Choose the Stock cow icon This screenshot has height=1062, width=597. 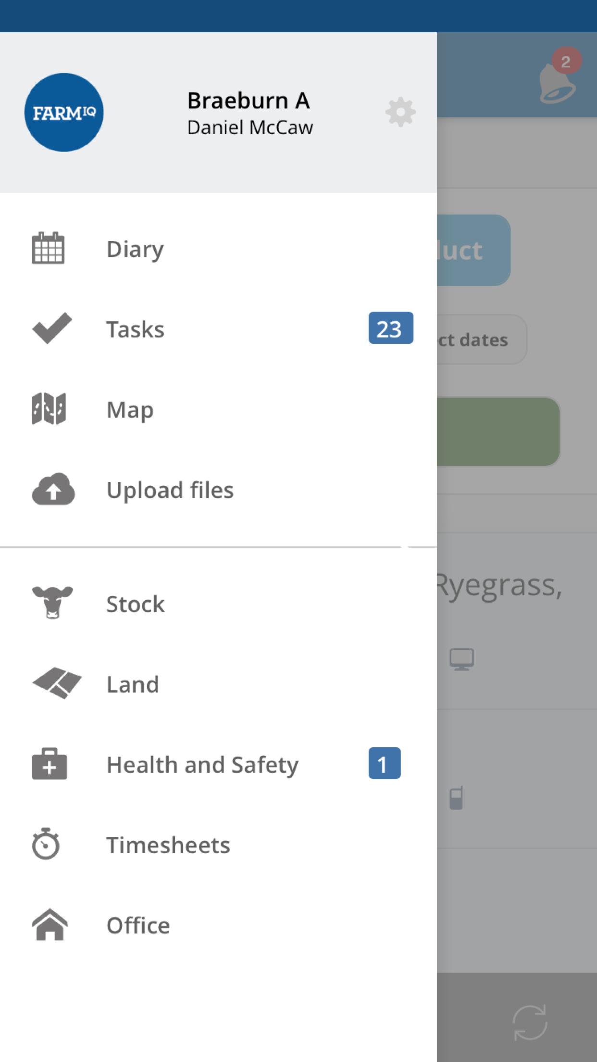(x=52, y=603)
